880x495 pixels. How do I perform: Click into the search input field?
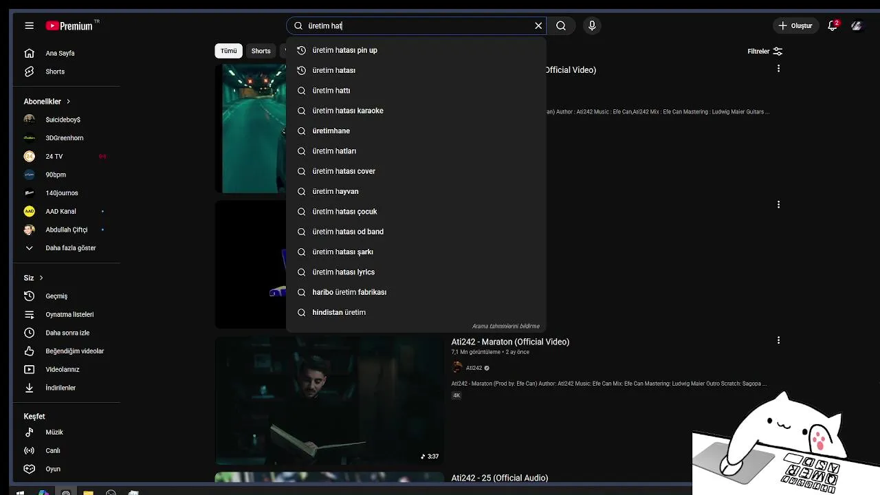coord(416,25)
